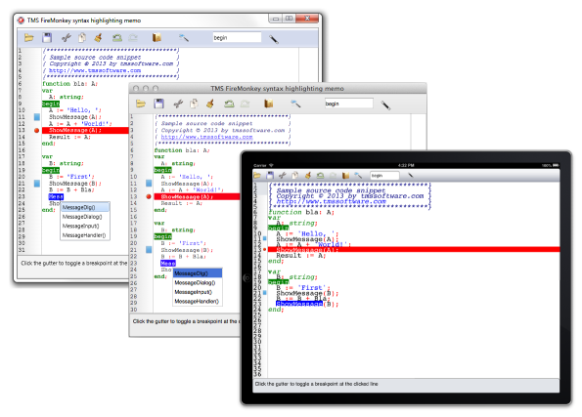Click the book icon in Mac window toolbar
The image size is (582, 417).
click(x=269, y=104)
